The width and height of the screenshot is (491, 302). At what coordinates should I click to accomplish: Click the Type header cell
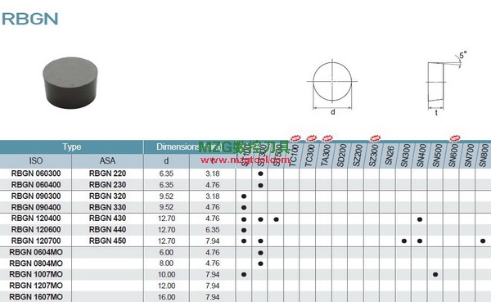tap(72, 147)
